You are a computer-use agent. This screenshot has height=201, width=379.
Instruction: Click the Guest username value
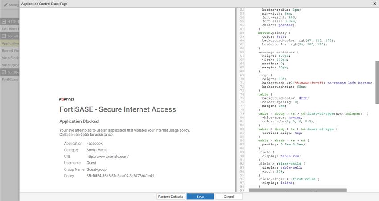click(x=91, y=163)
